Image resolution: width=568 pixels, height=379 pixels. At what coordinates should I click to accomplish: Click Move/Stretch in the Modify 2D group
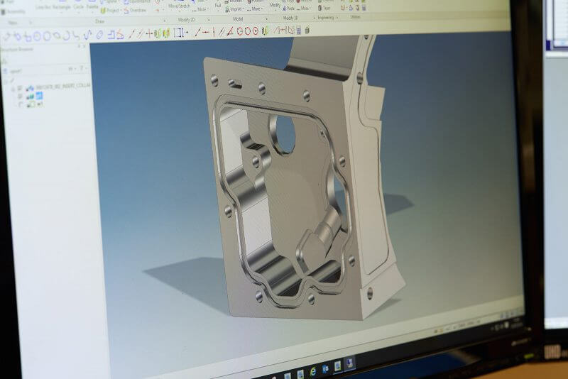coord(179,6)
